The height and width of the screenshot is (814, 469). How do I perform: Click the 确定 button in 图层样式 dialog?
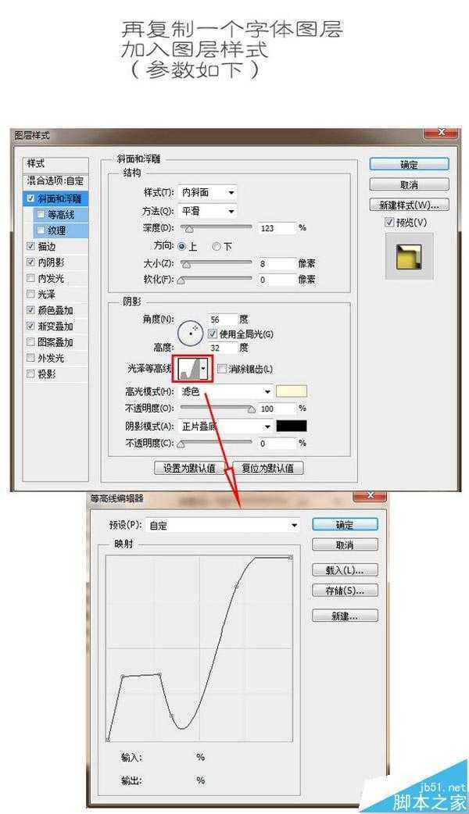pyautogui.click(x=410, y=165)
